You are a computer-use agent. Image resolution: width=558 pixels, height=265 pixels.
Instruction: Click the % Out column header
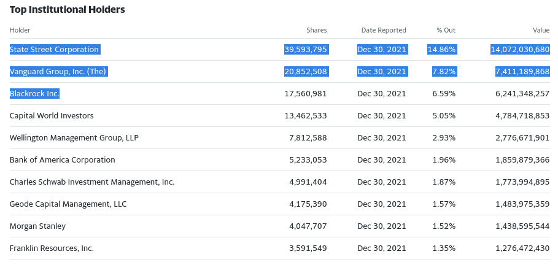click(446, 30)
